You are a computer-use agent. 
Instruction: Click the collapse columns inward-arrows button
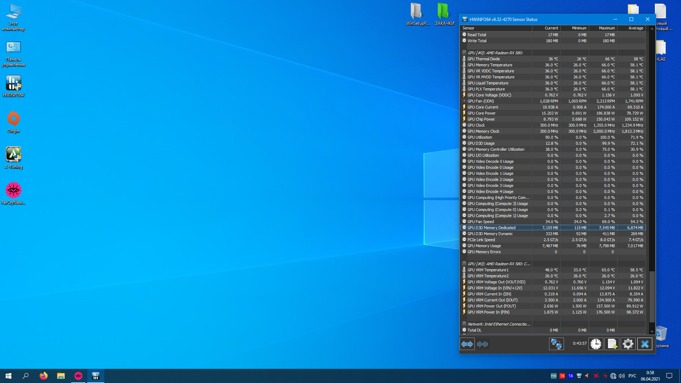pos(482,344)
